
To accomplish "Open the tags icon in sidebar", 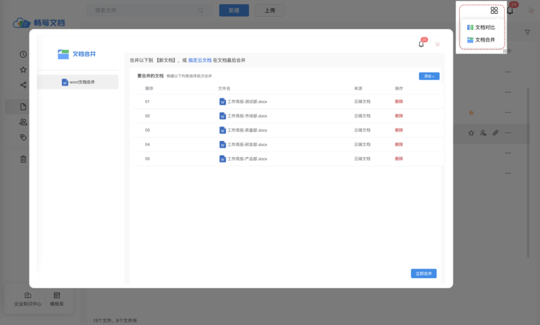I will (23, 137).
